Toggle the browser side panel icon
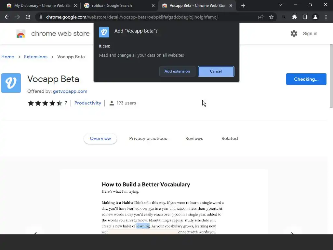The height and width of the screenshot is (250, 333). (x=305, y=17)
